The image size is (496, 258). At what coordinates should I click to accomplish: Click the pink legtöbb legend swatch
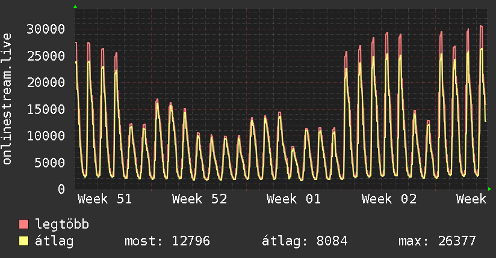(23, 224)
